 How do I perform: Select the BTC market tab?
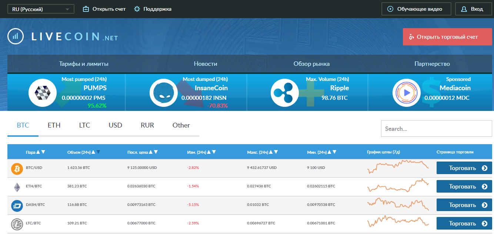pyautogui.click(x=23, y=125)
